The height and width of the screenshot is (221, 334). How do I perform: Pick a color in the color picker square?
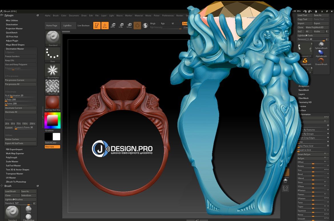[x=53, y=120]
